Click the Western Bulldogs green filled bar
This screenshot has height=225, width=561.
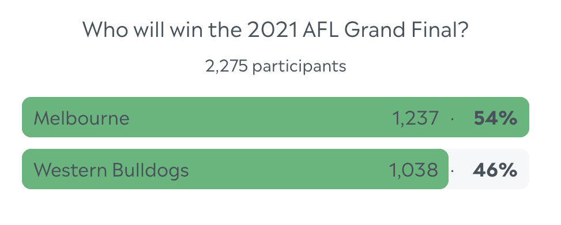pyautogui.click(x=235, y=168)
